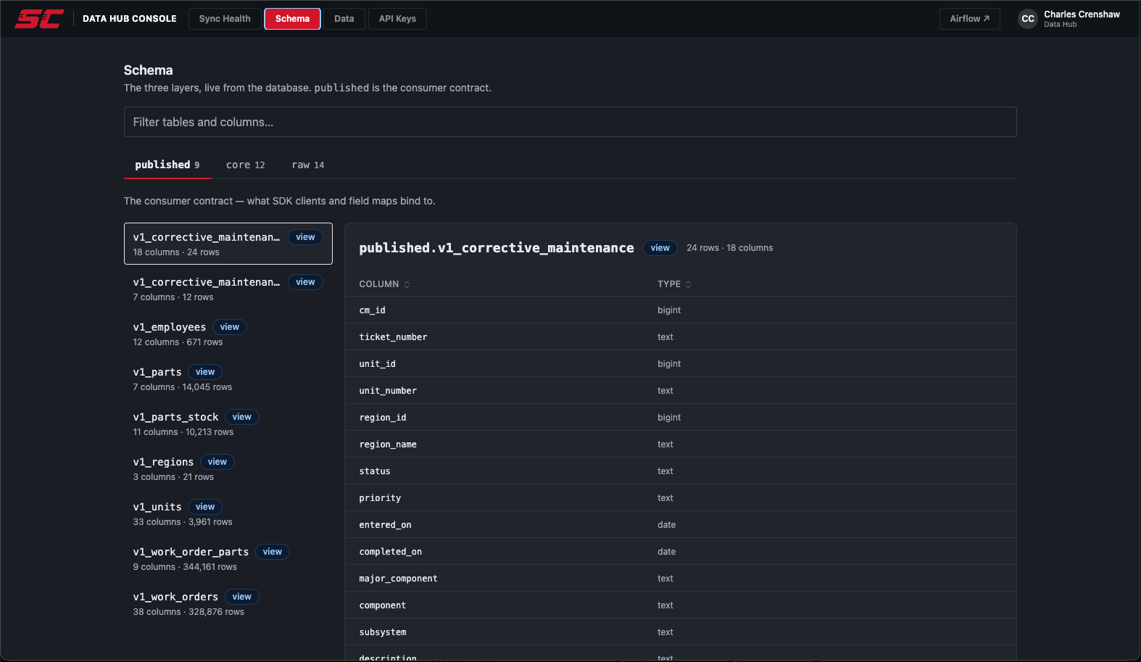1141x662 pixels.
Task: Click the SC logo icon
Action: (x=40, y=19)
